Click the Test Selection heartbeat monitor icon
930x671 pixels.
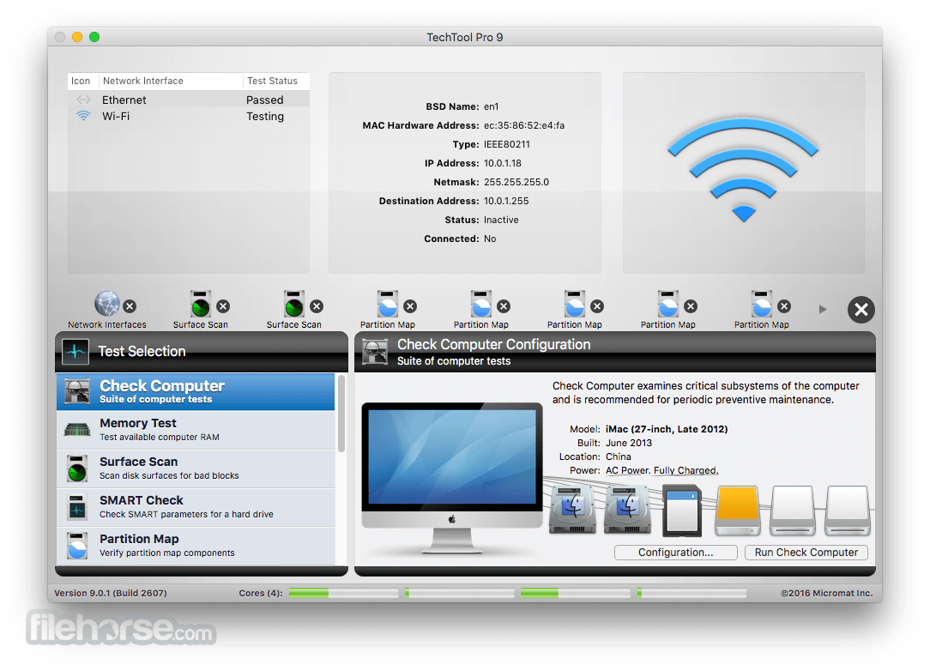[x=75, y=351]
